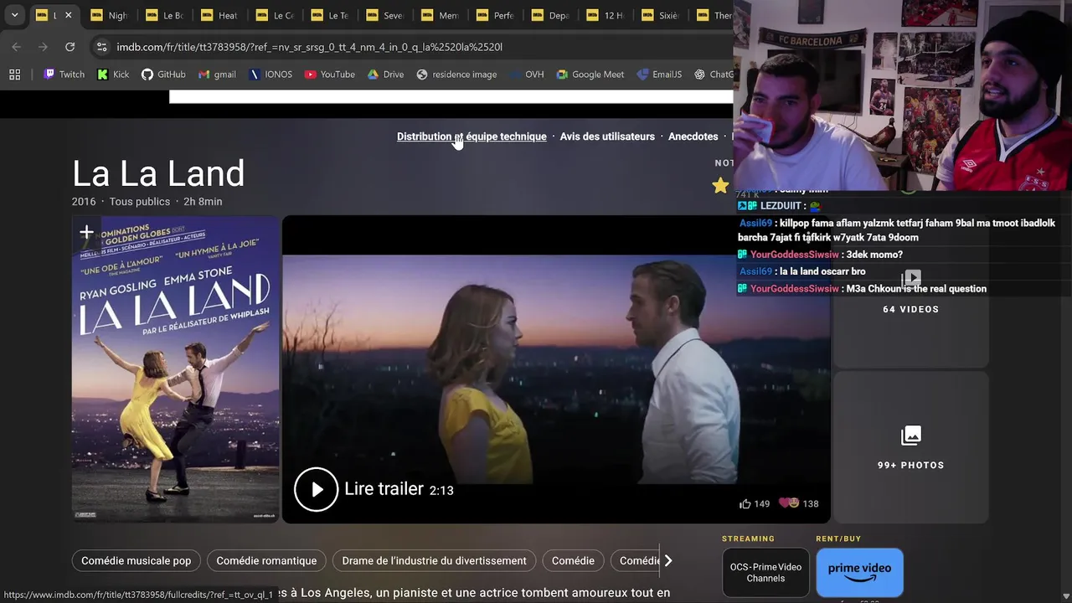Screen dimensions: 1072x603
Task: Switch to the 'Heat' IMDb tab
Action: point(219,15)
